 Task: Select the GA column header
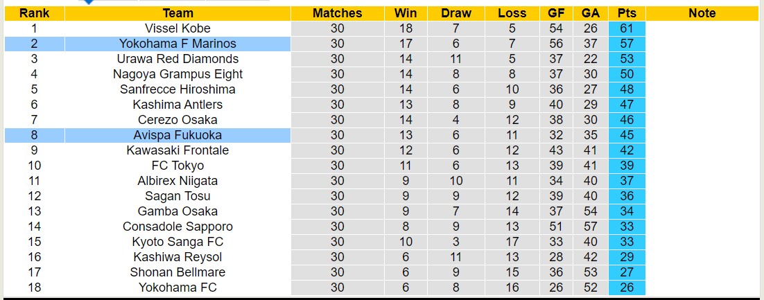(591, 13)
